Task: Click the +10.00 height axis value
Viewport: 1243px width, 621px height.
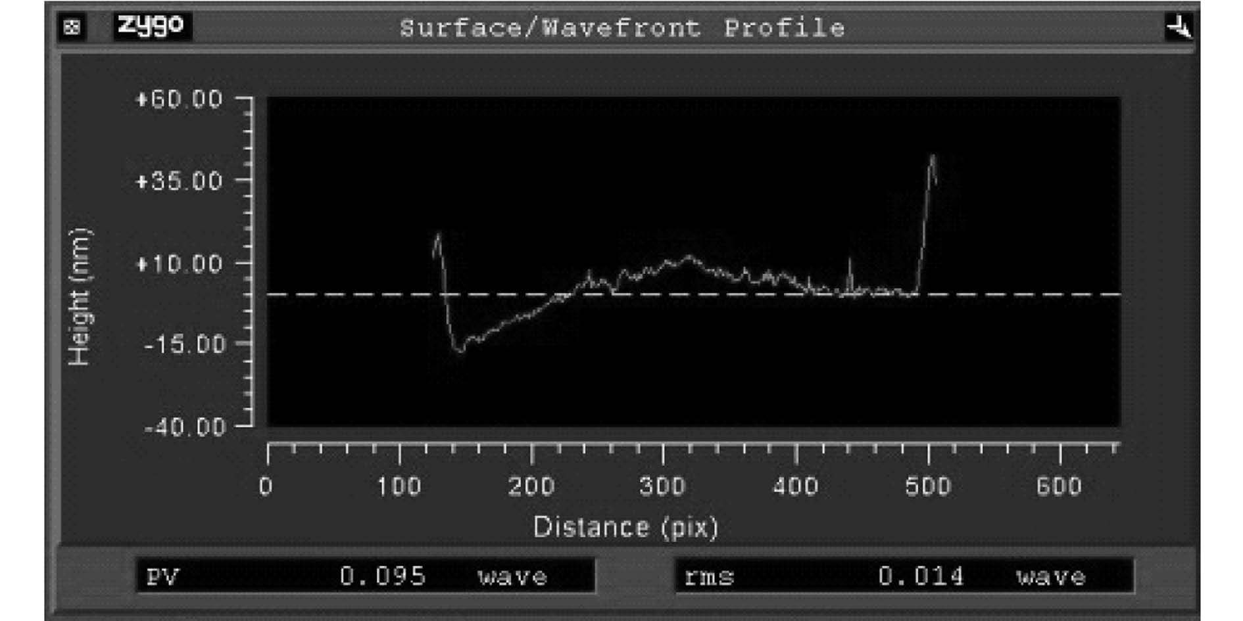Action: (179, 264)
